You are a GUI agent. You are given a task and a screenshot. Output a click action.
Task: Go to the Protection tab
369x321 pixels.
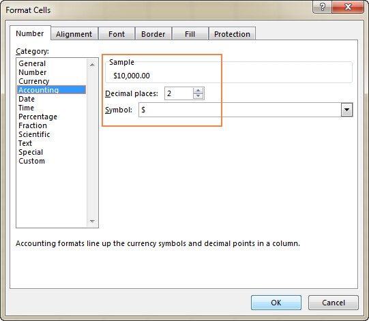coord(232,34)
